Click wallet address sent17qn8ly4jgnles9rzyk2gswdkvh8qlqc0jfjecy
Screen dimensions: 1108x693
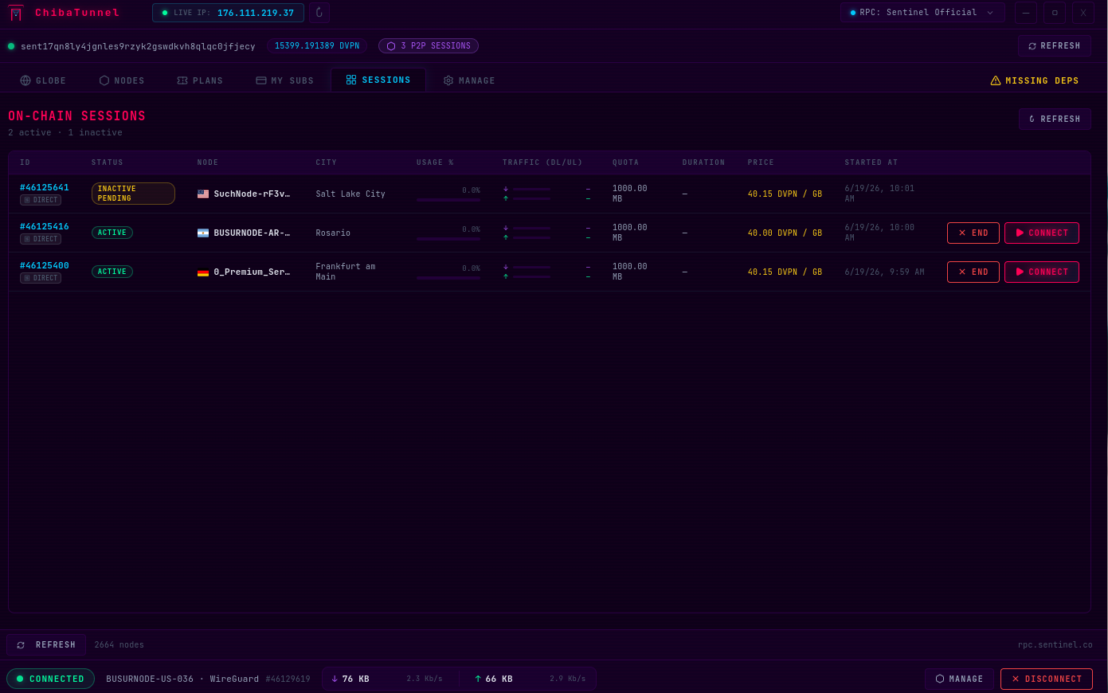(138, 46)
